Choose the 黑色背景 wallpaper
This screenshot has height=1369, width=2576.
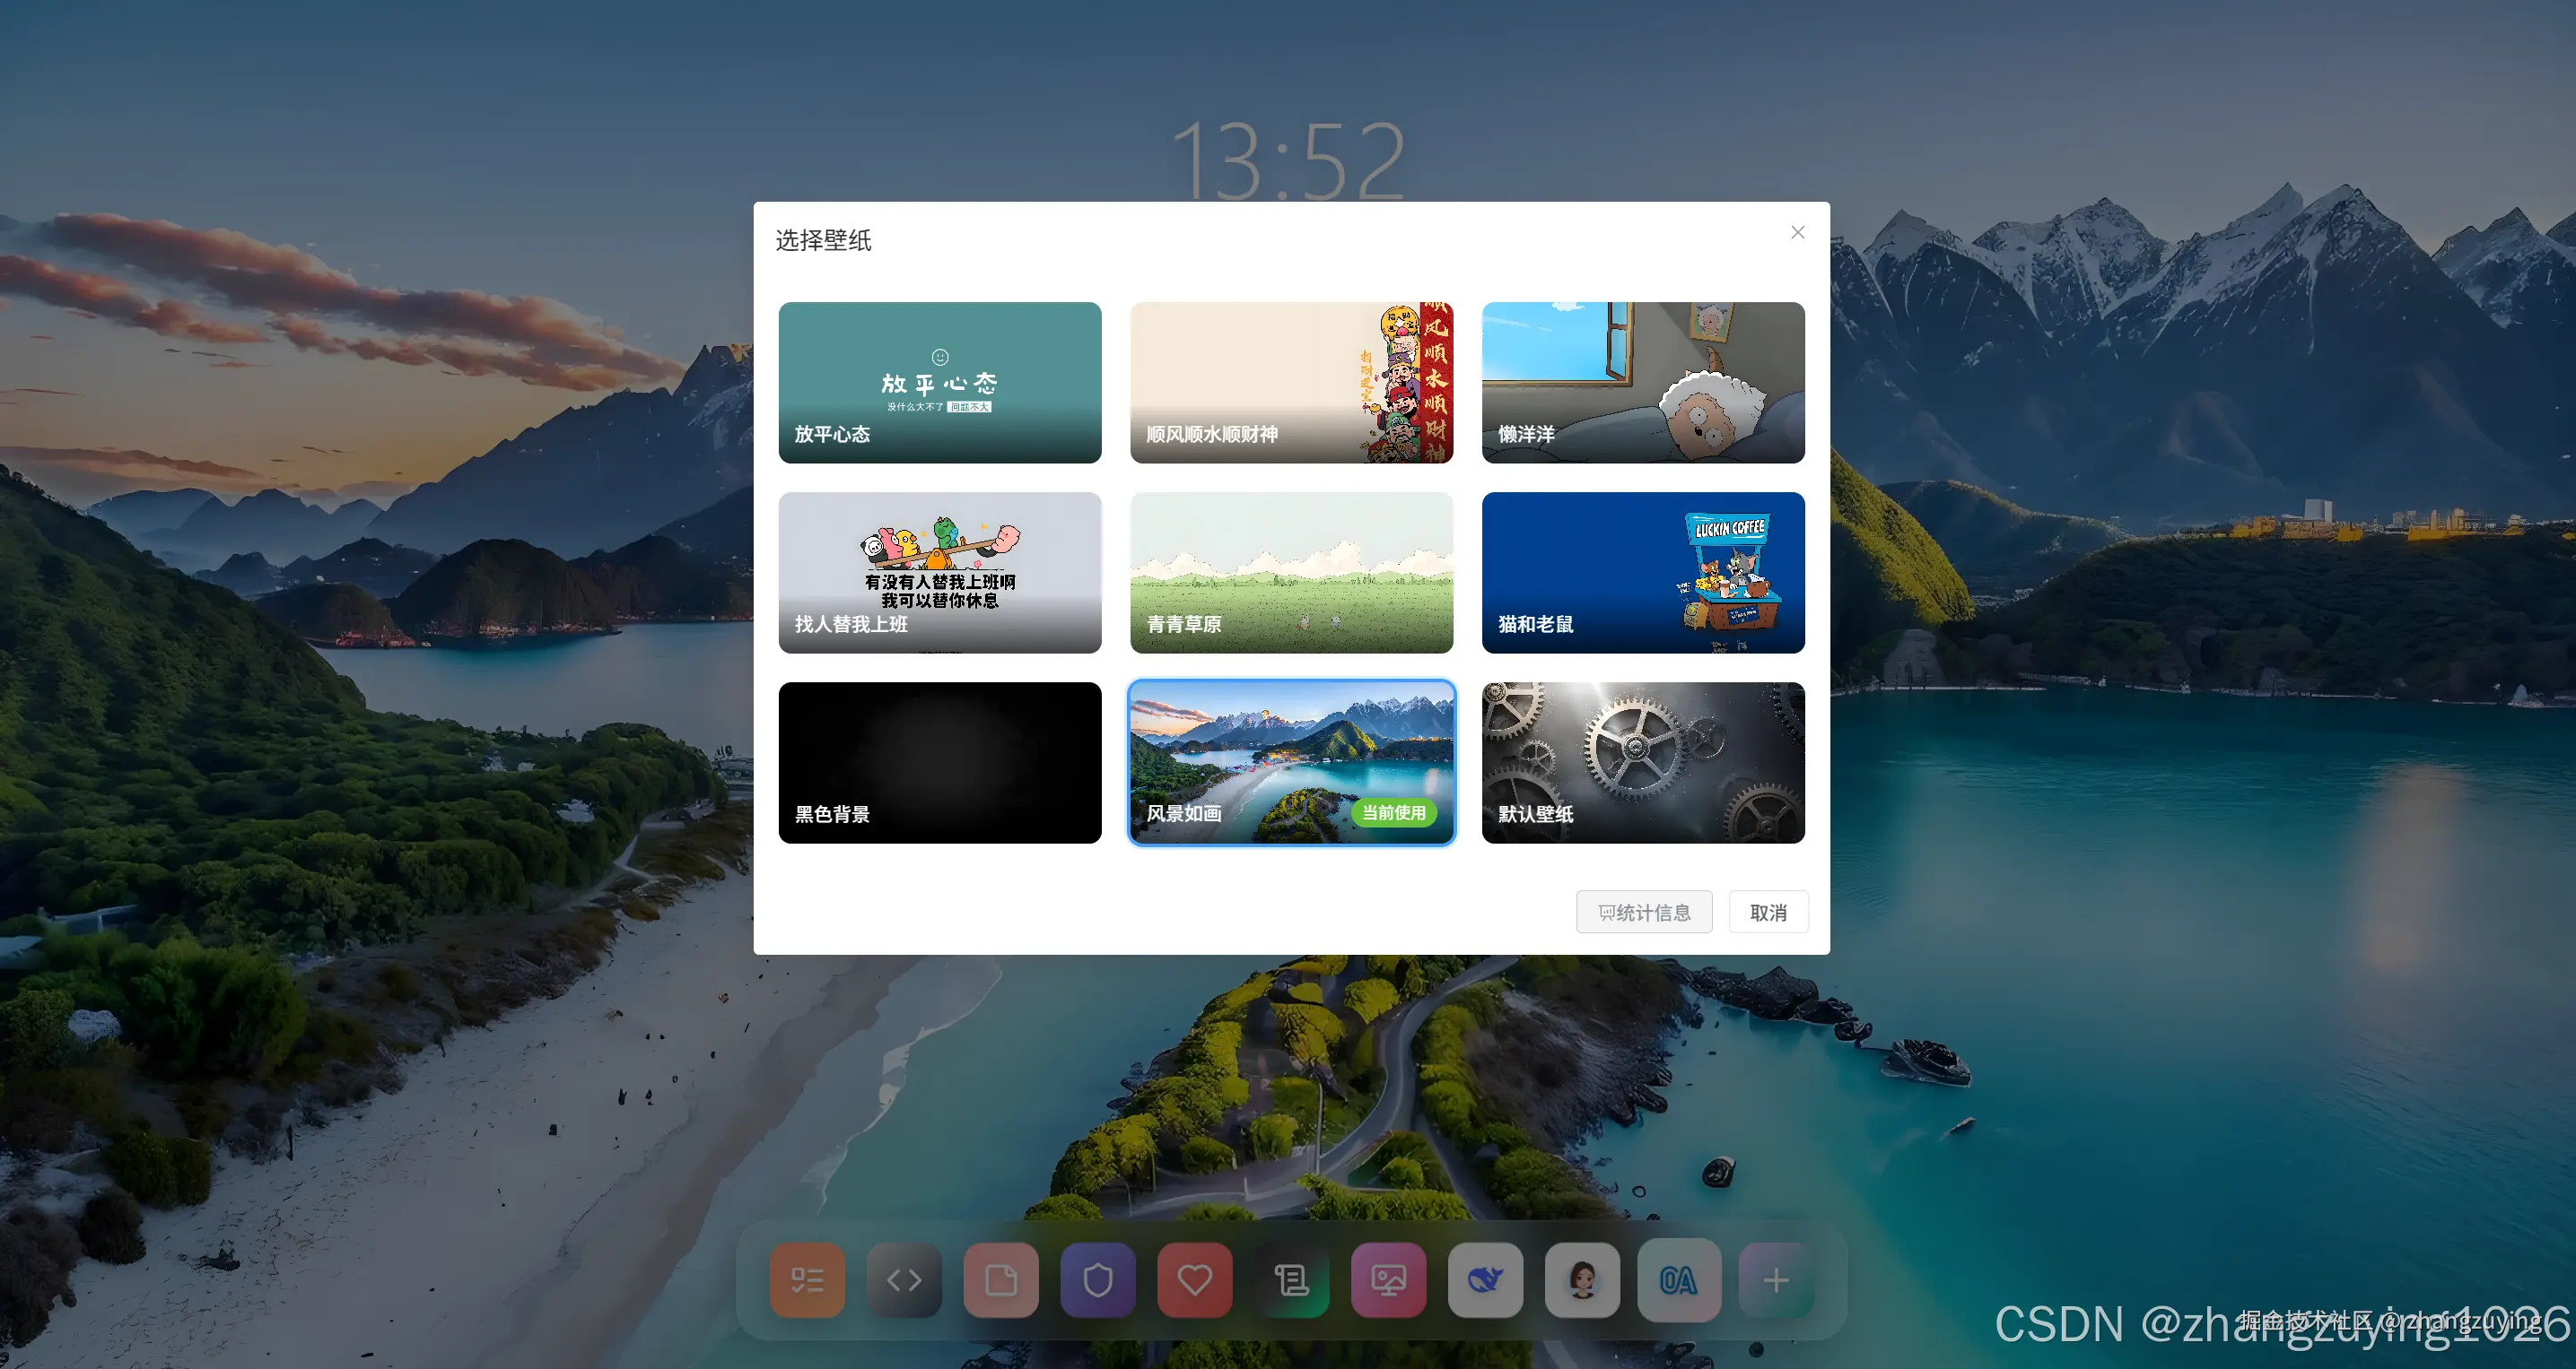pyautogui.click(x=939, y=762)
